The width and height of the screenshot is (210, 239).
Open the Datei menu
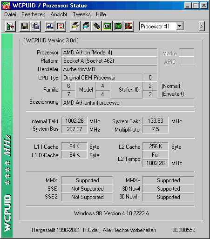coord(10,14)
